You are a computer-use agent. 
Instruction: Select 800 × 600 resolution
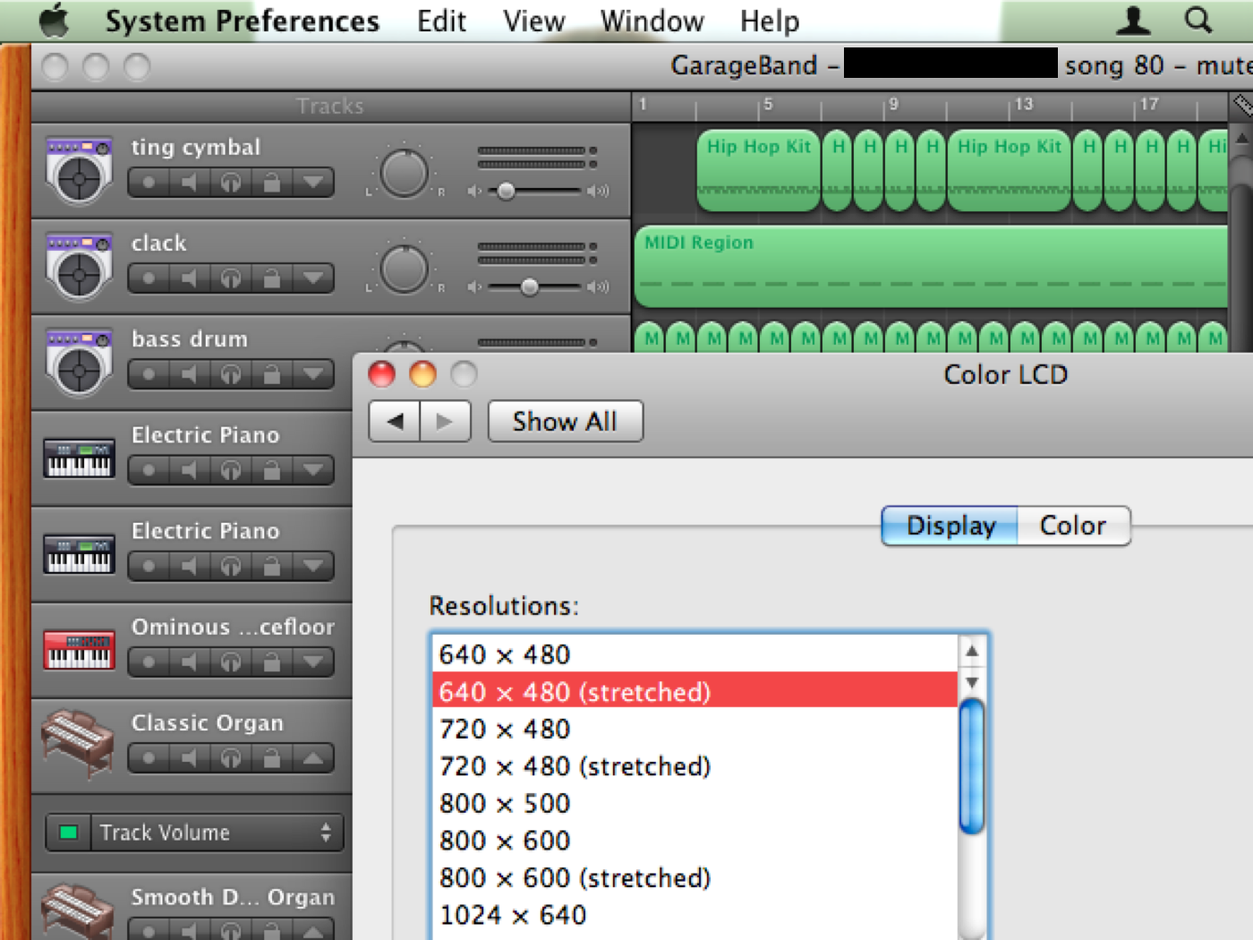(x=695, y=841)
